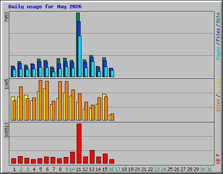
Task: Click the green day 10 label
Action: 72,169
